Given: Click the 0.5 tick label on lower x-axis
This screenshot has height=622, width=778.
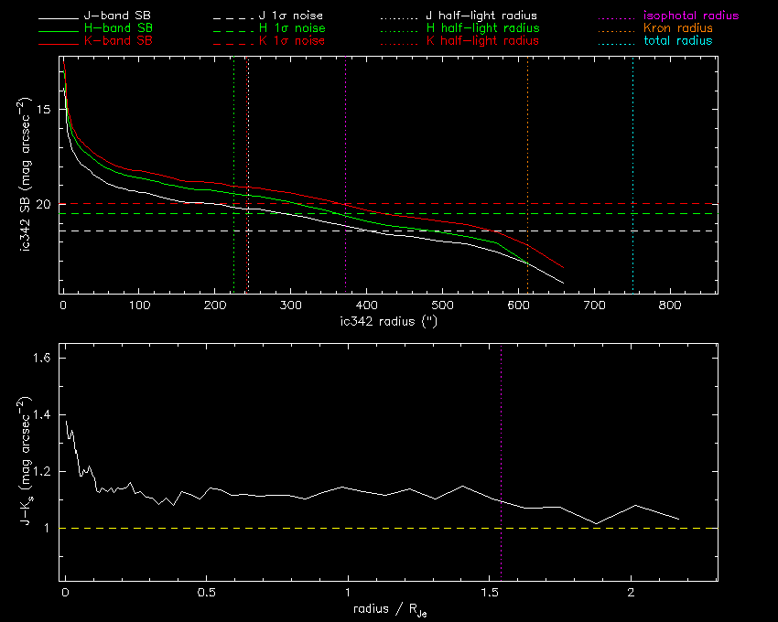Looking at the screenshot, I should click(x=206, y=594).
